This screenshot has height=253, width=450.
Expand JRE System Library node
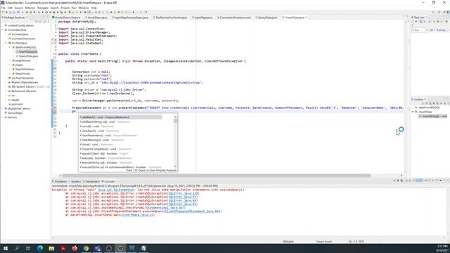tap(6, 86)
